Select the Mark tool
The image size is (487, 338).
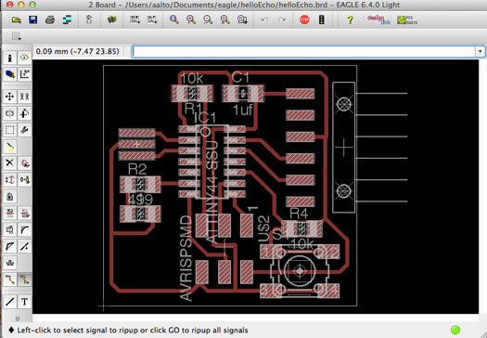[24, 74]
